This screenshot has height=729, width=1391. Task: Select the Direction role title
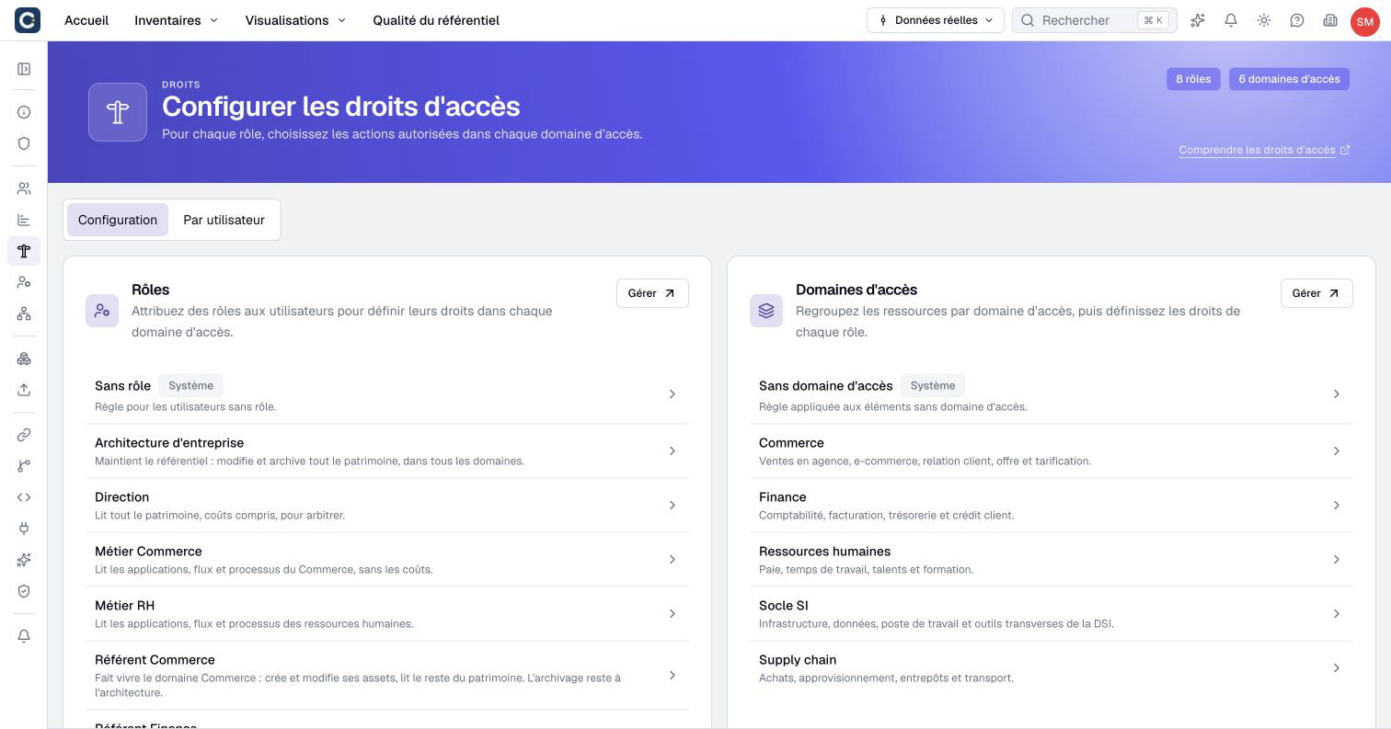(x=121, y=497)
